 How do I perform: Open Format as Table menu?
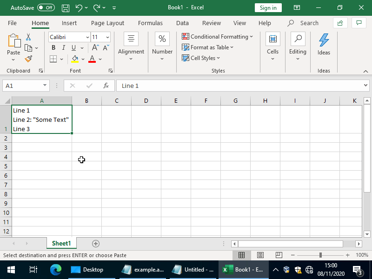point(207,47)
